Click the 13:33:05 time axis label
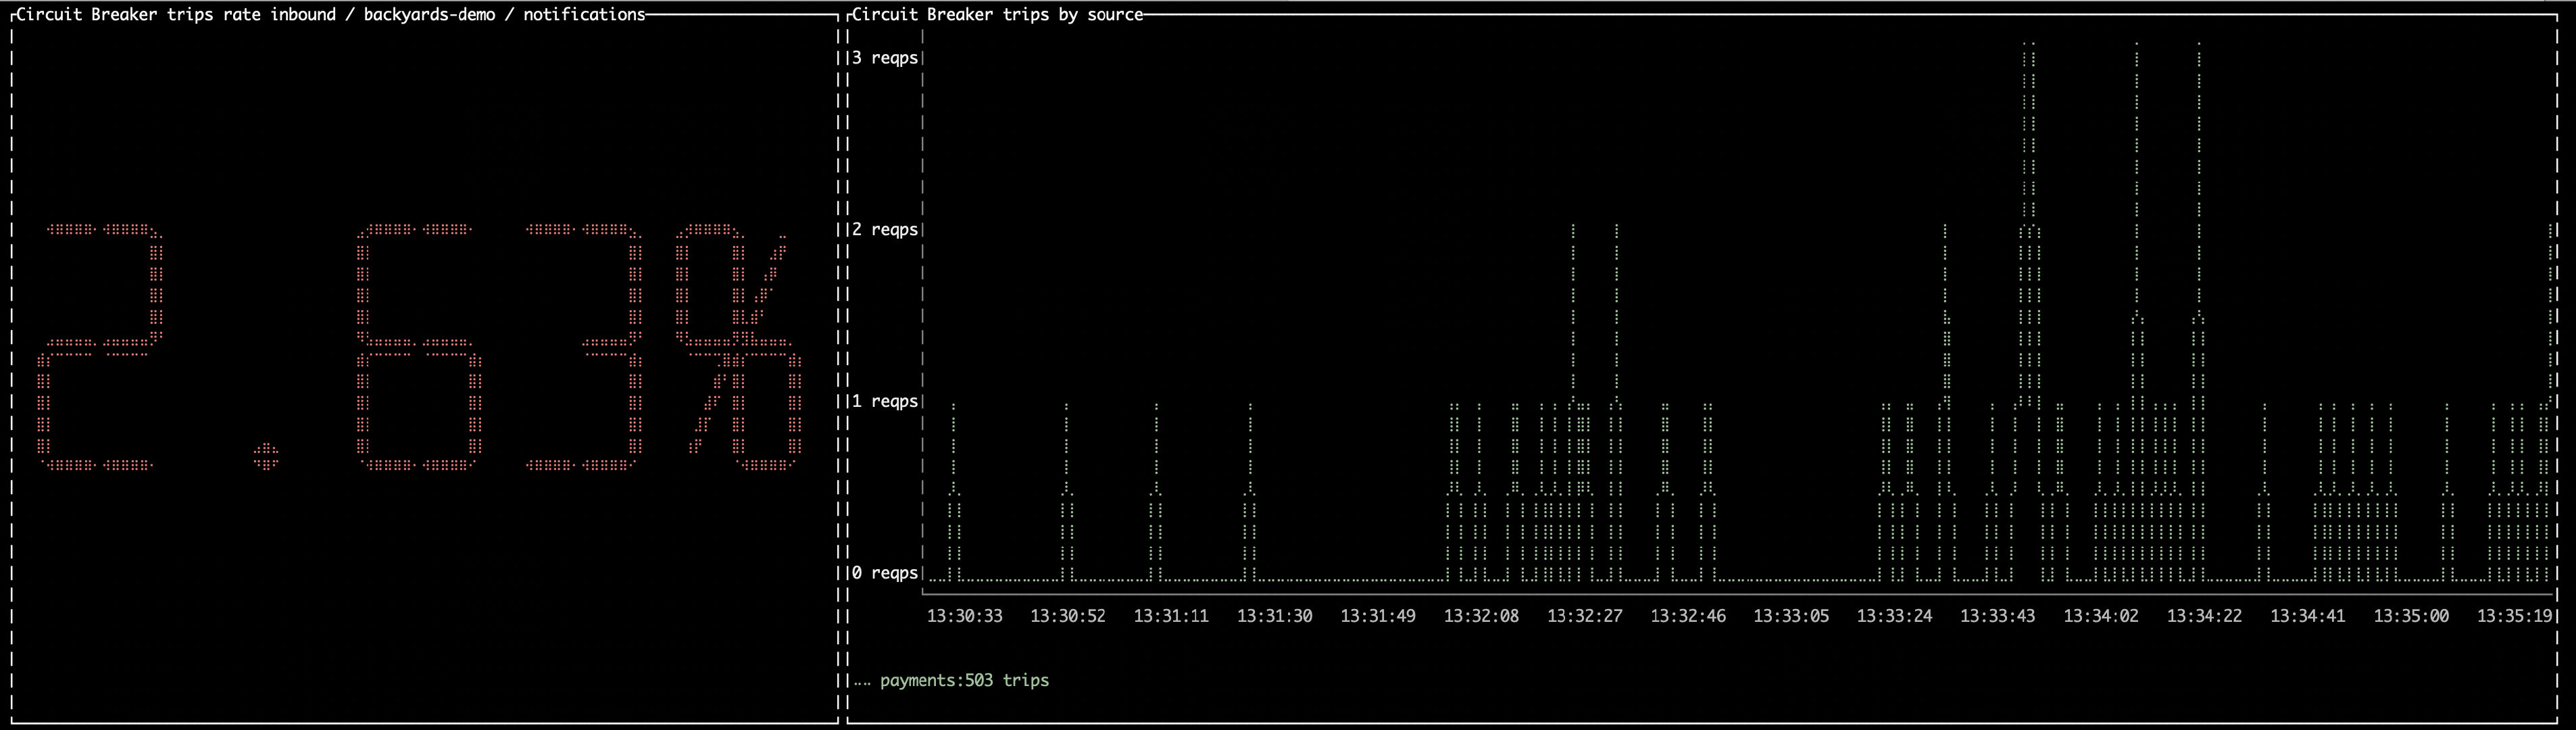Image resolution: width=2576 pixels, height=730 pixels. (x=1791, y=616)
